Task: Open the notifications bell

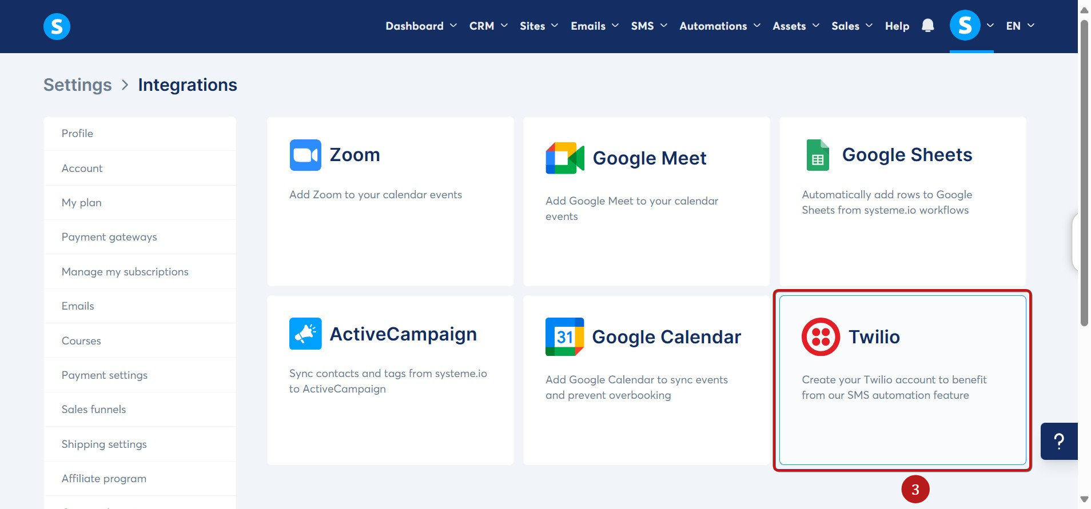Action: (x=927, y=26)
